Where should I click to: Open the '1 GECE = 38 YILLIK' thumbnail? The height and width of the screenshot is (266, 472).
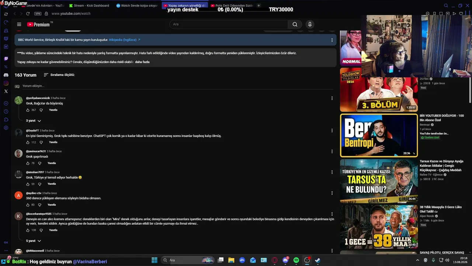pos(379,227)
